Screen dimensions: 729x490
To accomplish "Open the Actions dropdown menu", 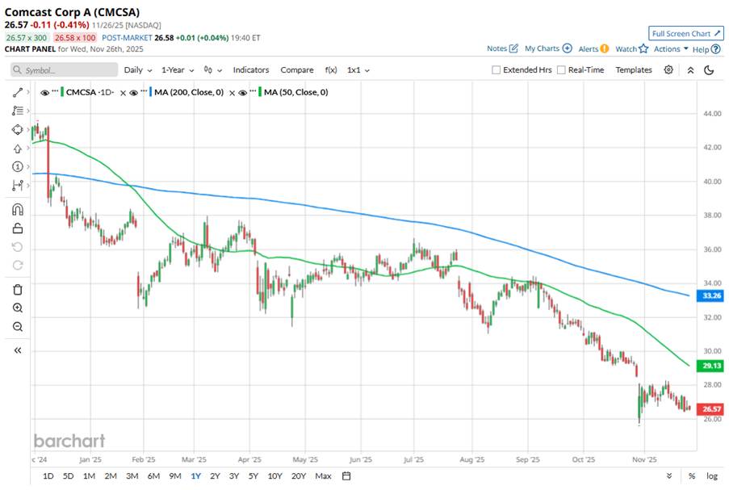I will click(671, 49).
